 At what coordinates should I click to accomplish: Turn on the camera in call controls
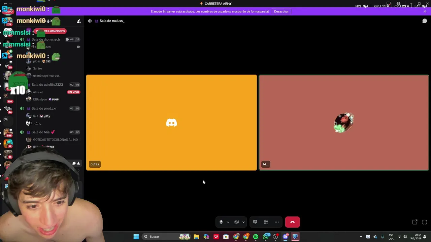pyautogui.click(x=236, y=222)
